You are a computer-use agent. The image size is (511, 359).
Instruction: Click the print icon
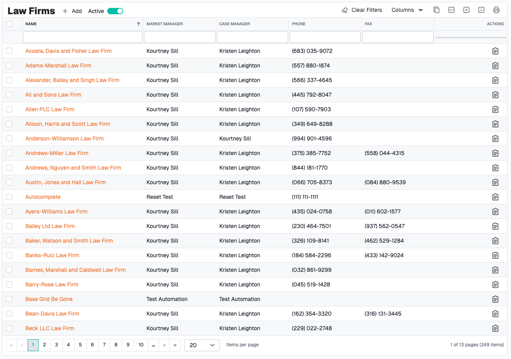pyautogui.click(x=496, y=10)
